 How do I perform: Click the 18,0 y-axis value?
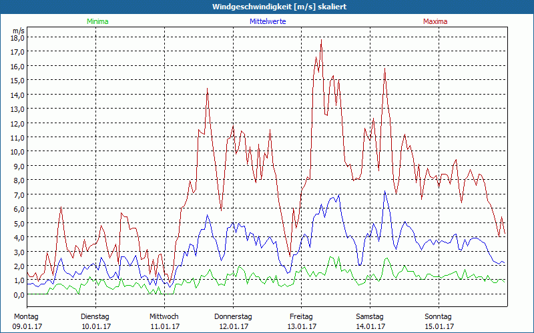click(x=18, y=38)
